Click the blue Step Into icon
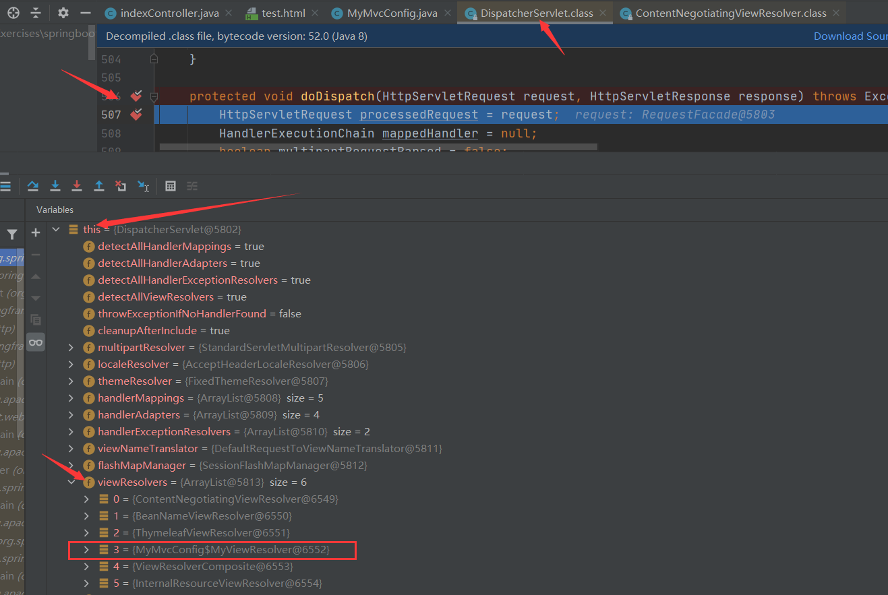 [55, 185]
